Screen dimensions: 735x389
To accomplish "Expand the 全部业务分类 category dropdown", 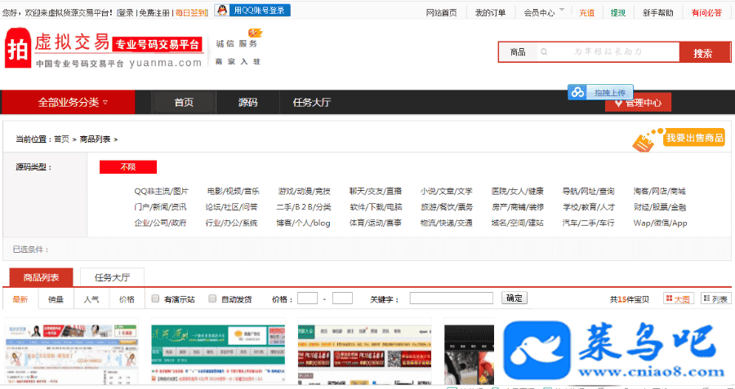I will click(x=73, y=102).
